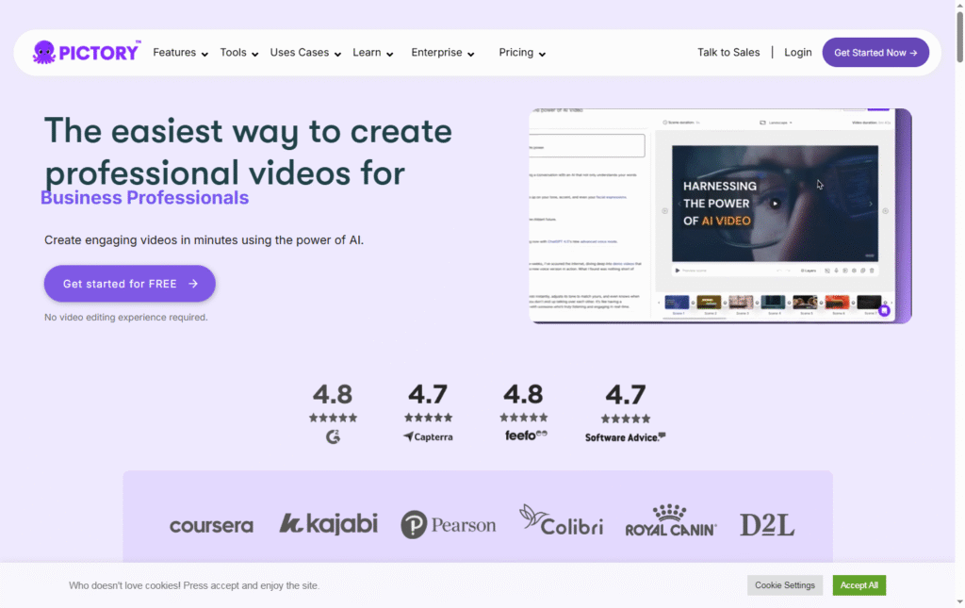Click 'No video editing experience required' text
This screenshot has height=608, width=965.
click(126, 318)
